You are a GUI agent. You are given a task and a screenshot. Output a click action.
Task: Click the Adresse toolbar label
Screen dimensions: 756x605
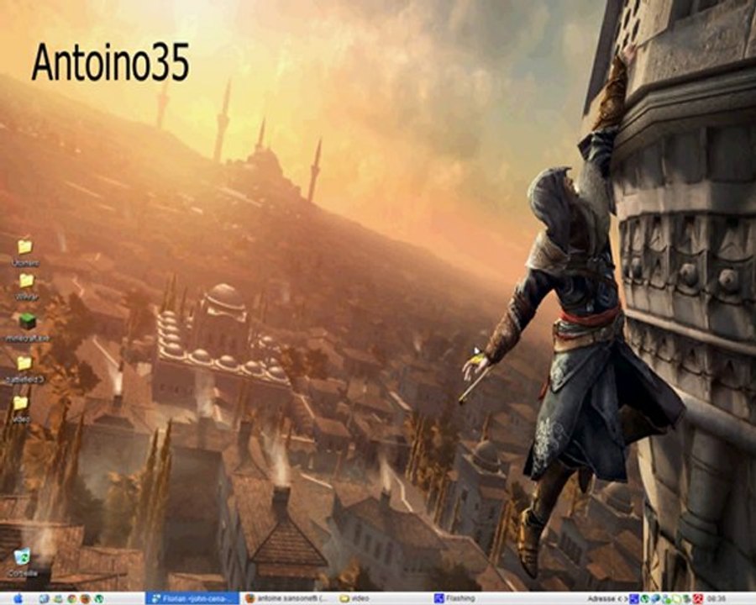coord(601,599)
